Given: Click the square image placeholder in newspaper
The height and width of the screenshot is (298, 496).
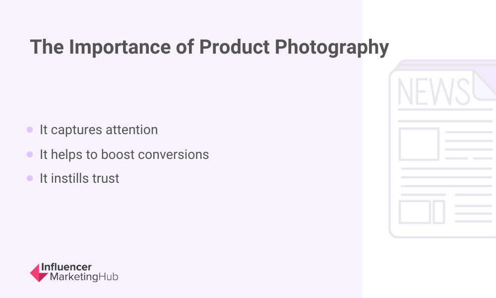Looking at the screenshot, I should click(x=419, y=144).
